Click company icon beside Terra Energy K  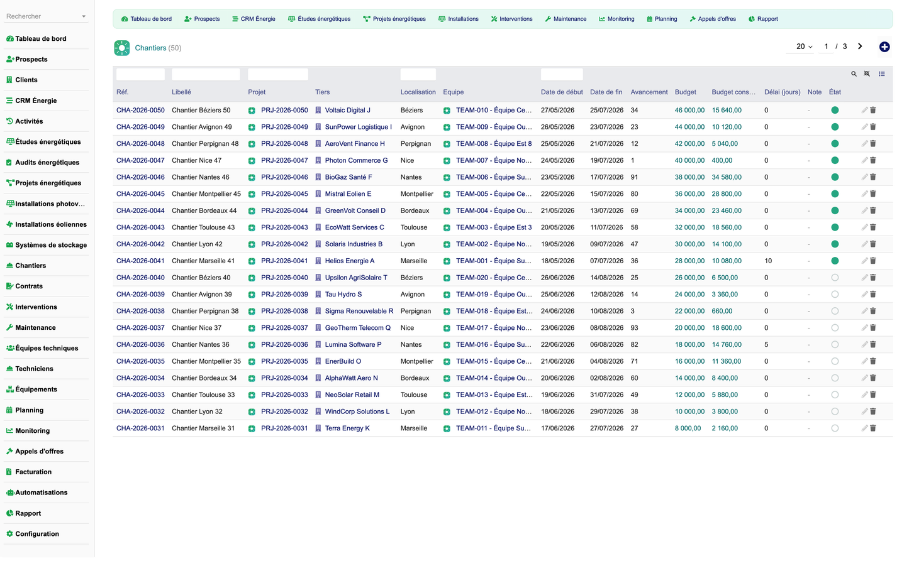click(x=318, y=428)
